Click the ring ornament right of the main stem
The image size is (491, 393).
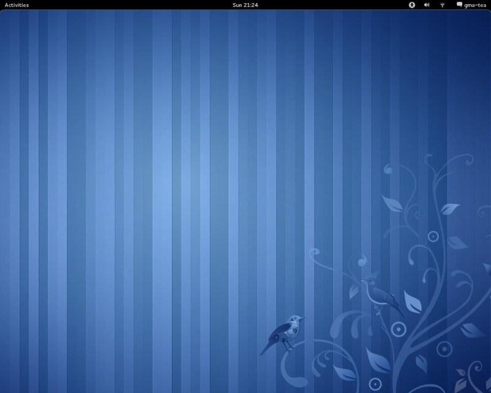pos(444,349)
